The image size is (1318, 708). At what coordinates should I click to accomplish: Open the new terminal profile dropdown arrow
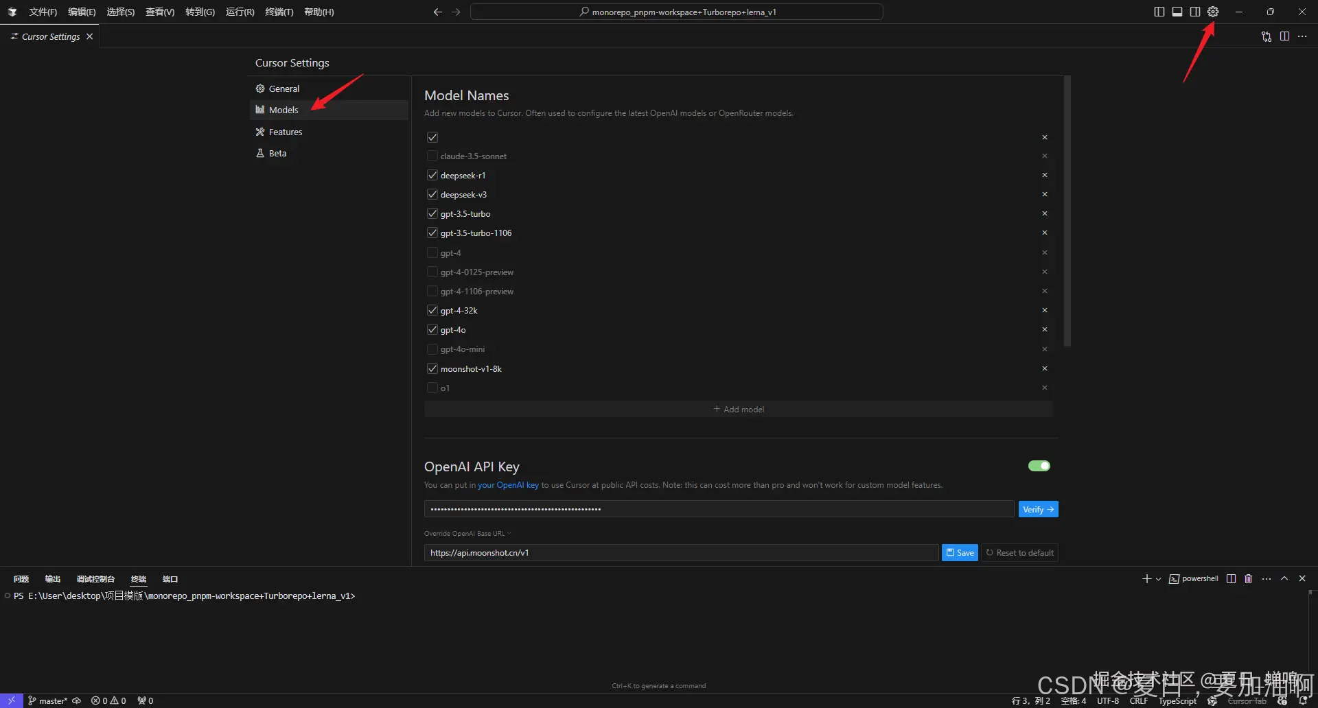tap(1158, 579)
